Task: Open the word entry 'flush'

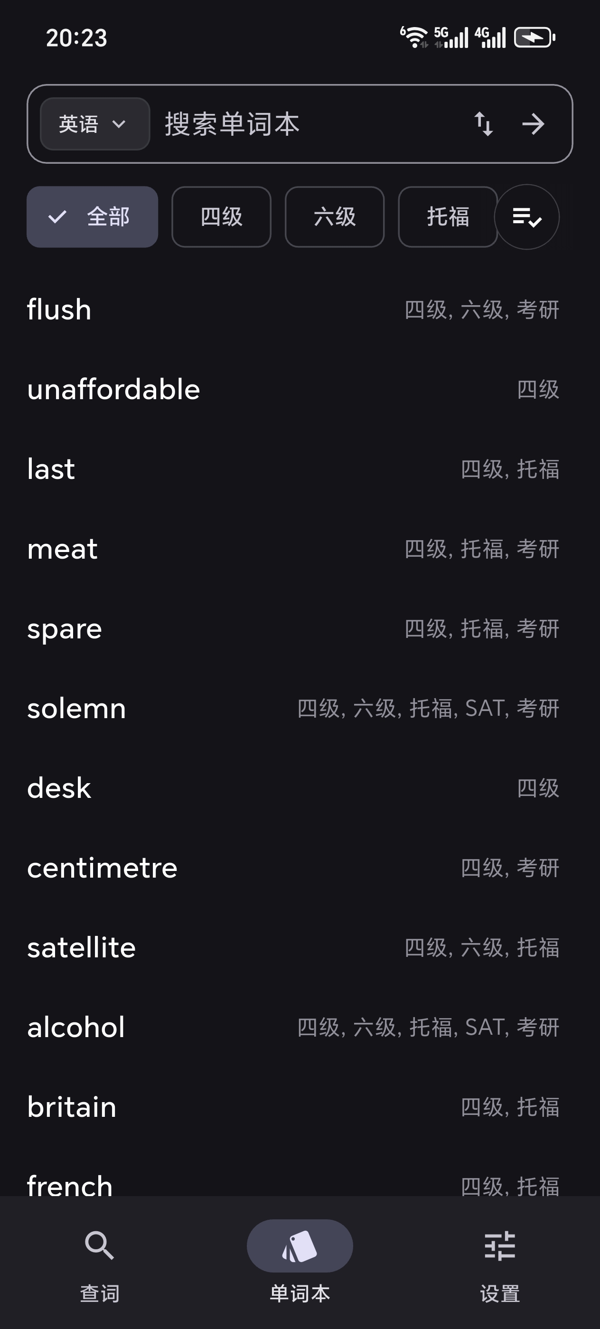Action: point(59,309)
